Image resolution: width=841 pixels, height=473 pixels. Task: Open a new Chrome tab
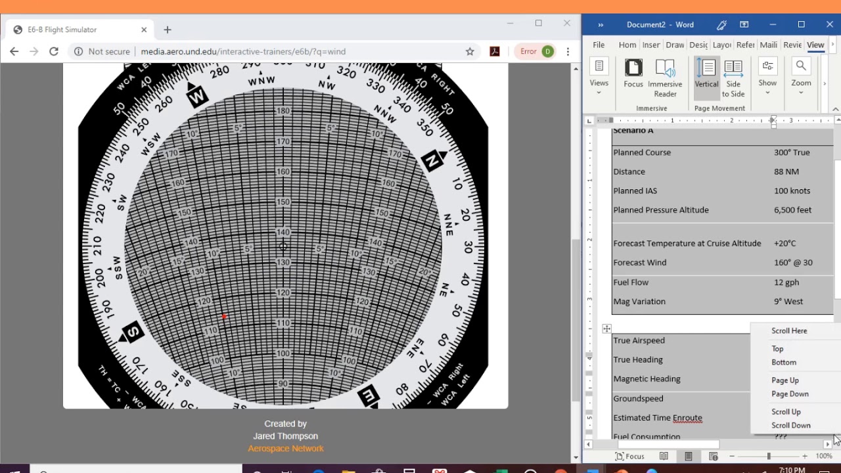click(168, 30)
